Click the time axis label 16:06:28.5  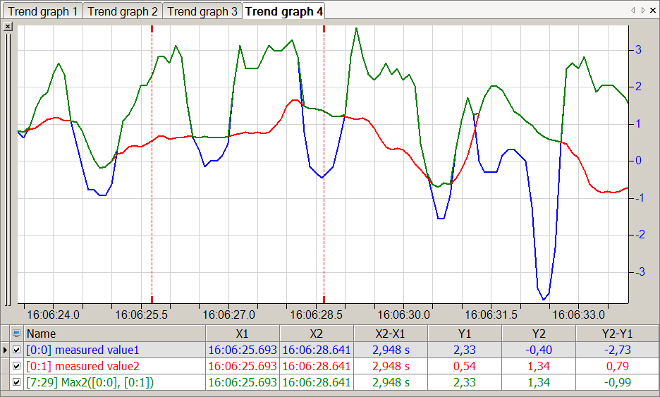[x=316, y=314]
